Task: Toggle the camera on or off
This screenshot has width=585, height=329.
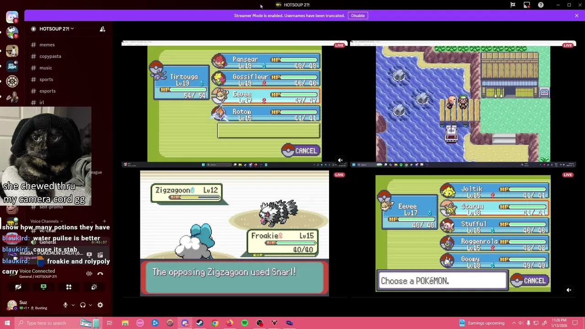Action: pyautogui.click(x=18, y=287)
